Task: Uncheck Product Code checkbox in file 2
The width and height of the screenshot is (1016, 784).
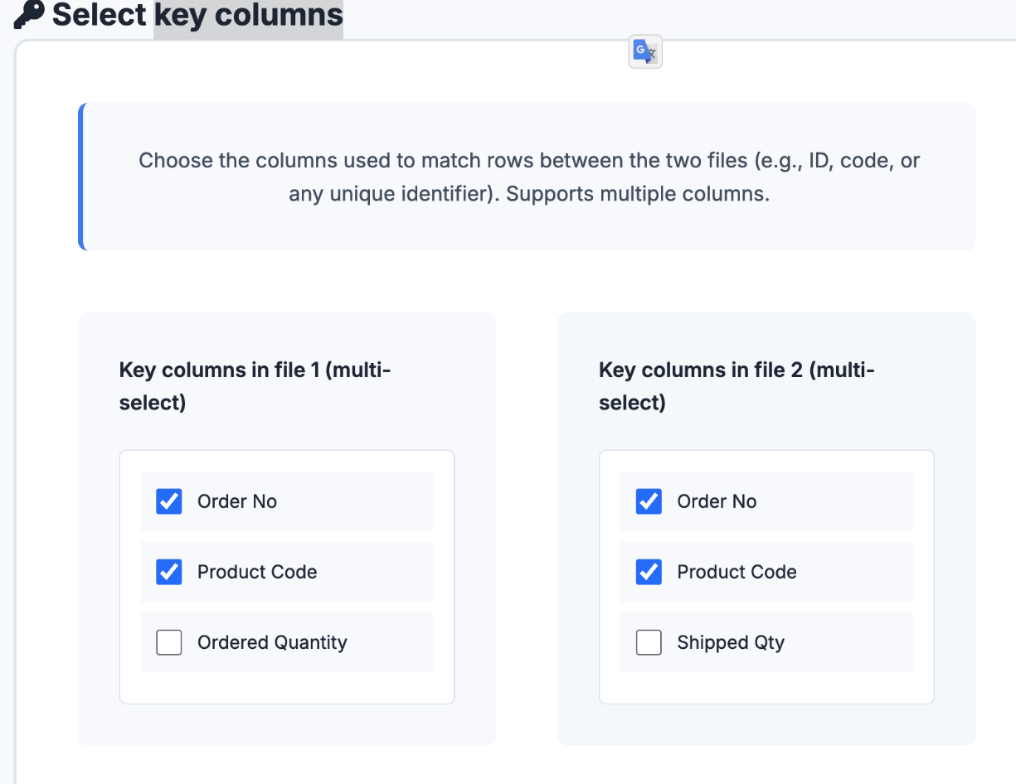Action: point(649,572)
